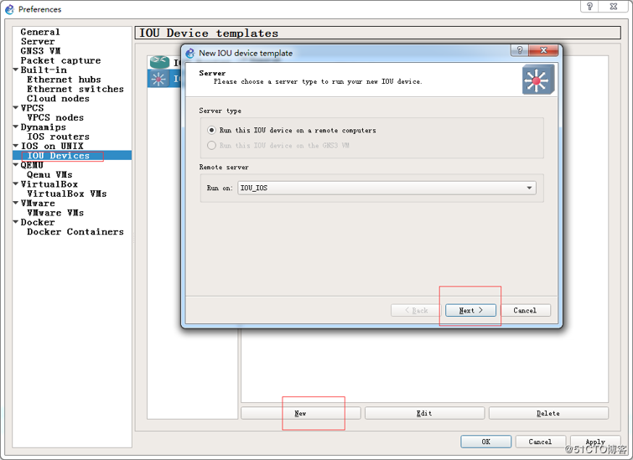Close the New IOU device template dialog
Image resolution: width=633 pixels, height=460 pixels.
click(x=543, y=50)
